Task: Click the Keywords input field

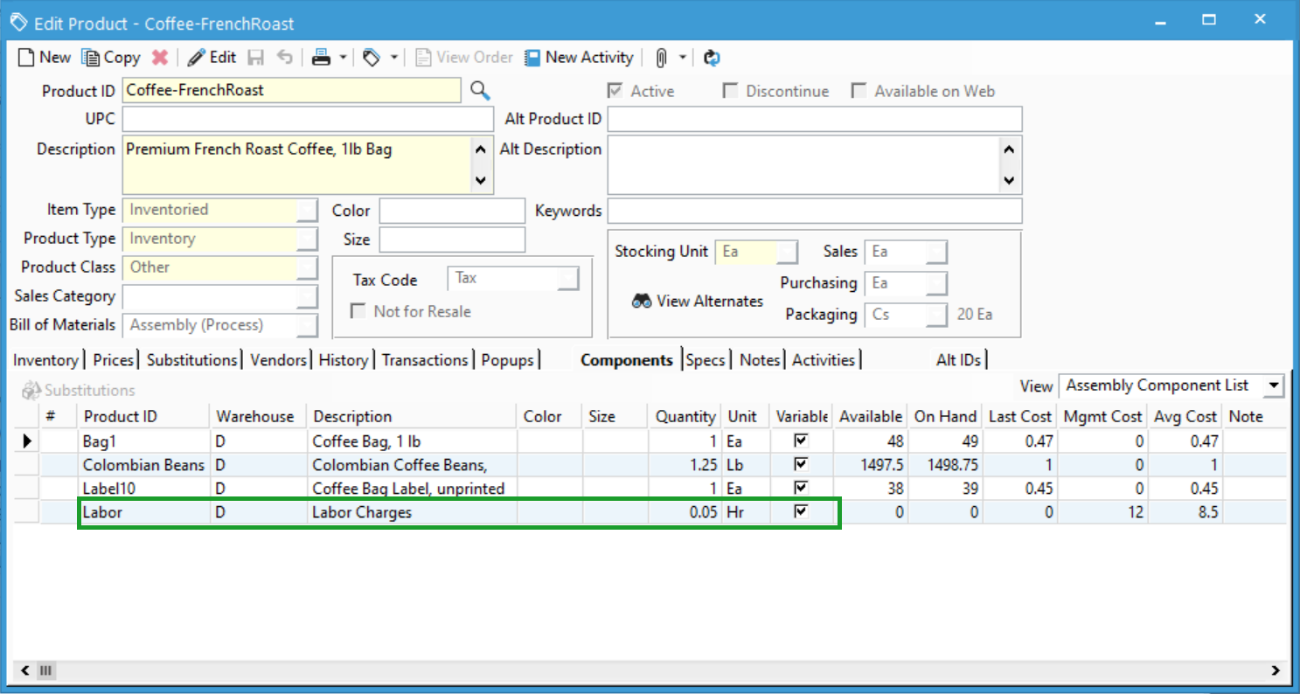Action: pyautogui.click(x=815, y=211)
